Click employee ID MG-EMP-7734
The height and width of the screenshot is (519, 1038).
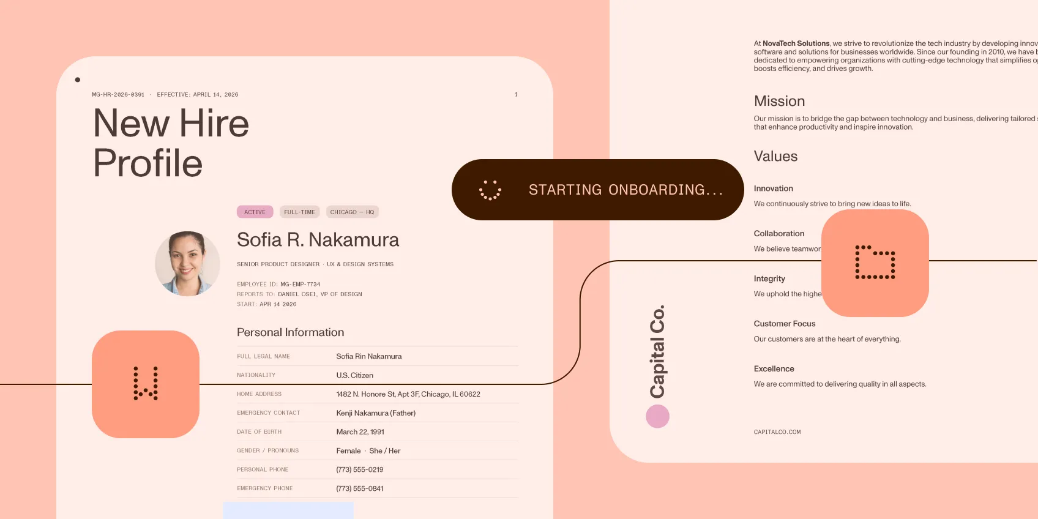(301, 284)
